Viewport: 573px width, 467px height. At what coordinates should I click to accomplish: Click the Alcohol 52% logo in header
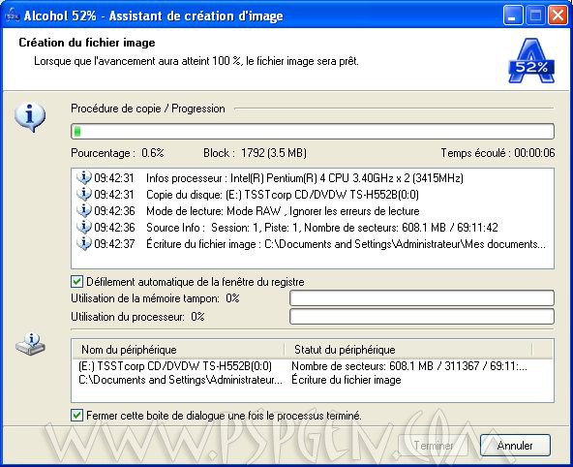coord(531,61)
